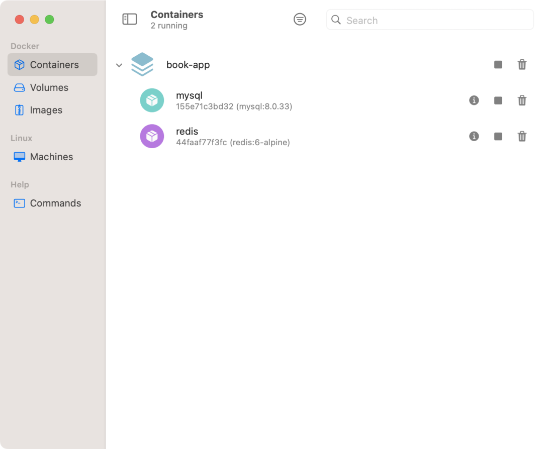Click the Commands terminal sidebar icon
The height and width of the screenshot is (449, 543).
point(20,203)
